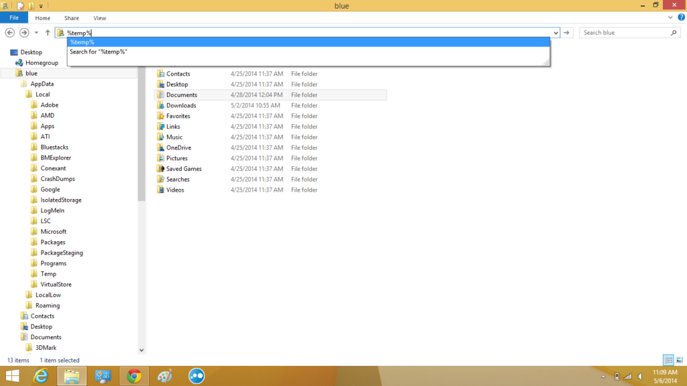
Task: Select Microsoft folder in tree
Action: (54, 231)
